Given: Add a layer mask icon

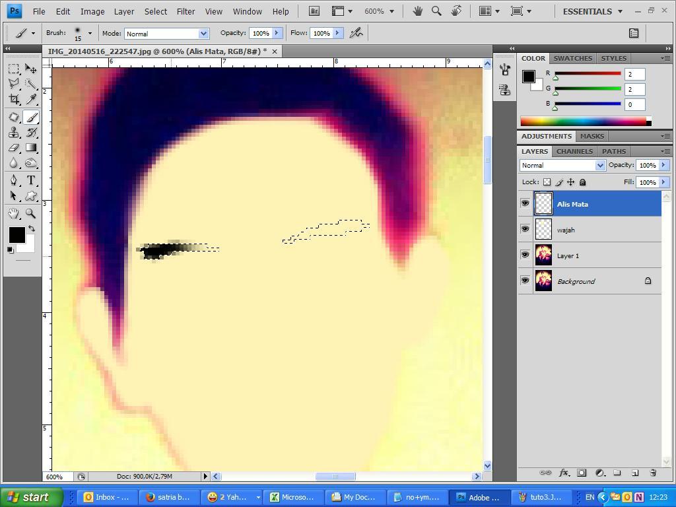Looking at the screenshot, I should coord(582,473).
